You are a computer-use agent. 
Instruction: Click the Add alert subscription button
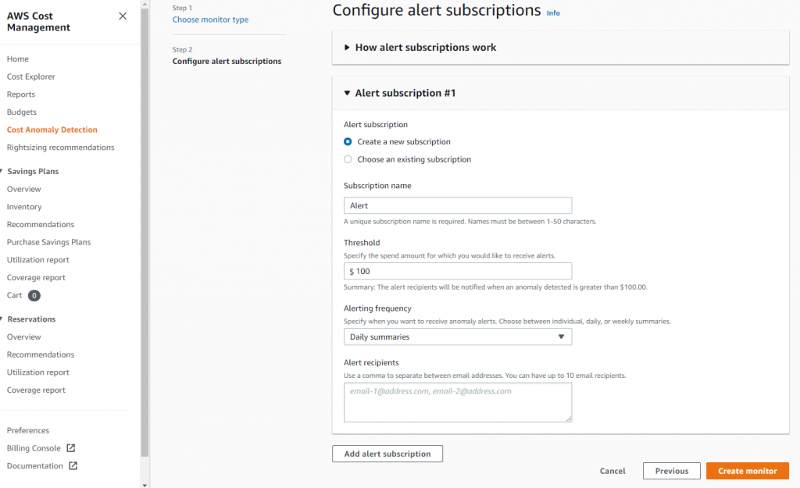click(x=387, y=454)
